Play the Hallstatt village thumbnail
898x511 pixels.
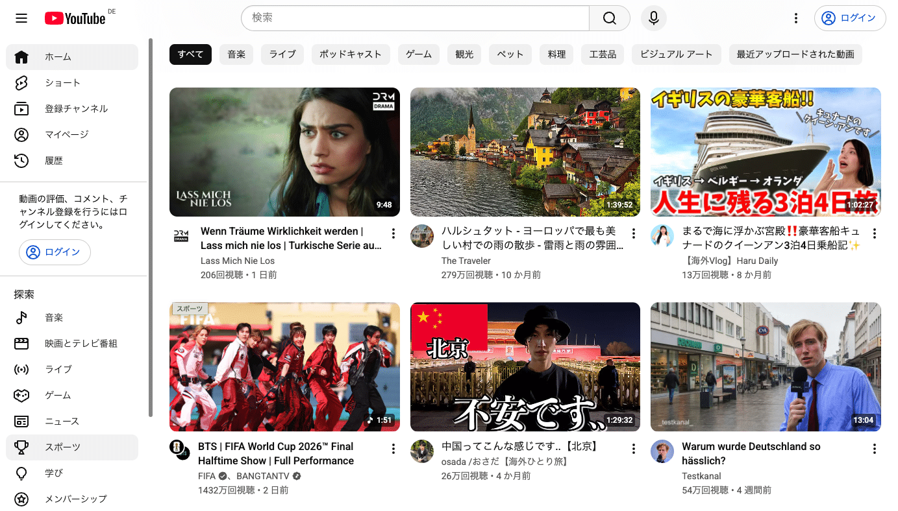click(525, 152)
